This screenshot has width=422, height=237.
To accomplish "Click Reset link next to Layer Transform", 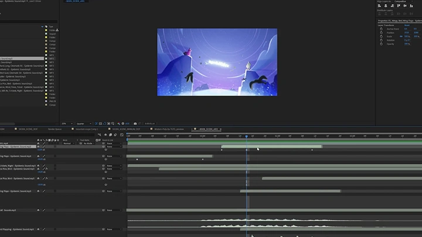I will [407, 25].
